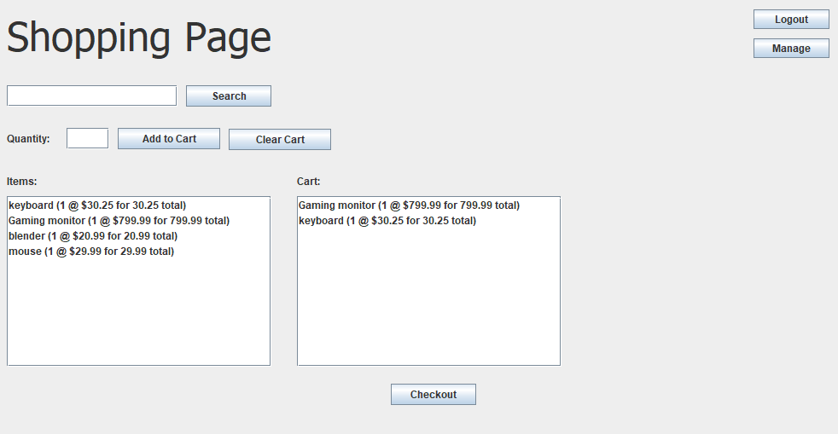Proceed with the Checkout button
838x434 pixels.
tap(433, 395)
